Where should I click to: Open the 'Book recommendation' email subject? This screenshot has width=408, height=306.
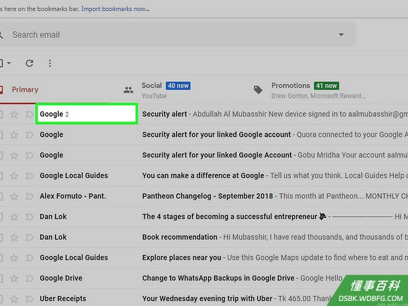[180, 237]
